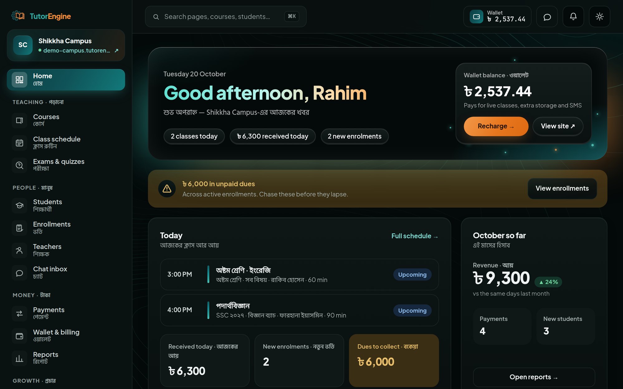Click the Payments 4 stat tile
The height and width of the screenshot is (389, 623).
pos(502,326)
